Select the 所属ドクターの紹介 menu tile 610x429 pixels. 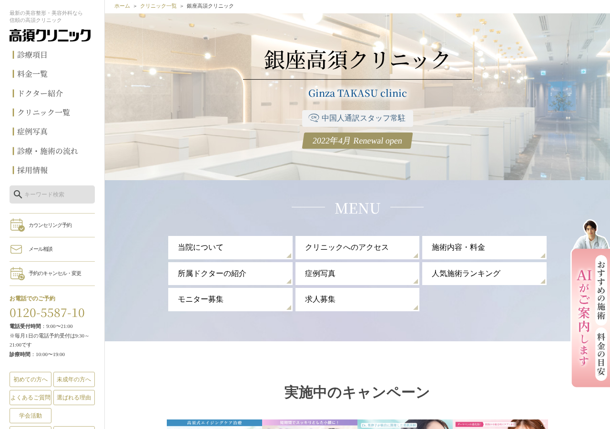pyautogui.click(x=230, y=274)
